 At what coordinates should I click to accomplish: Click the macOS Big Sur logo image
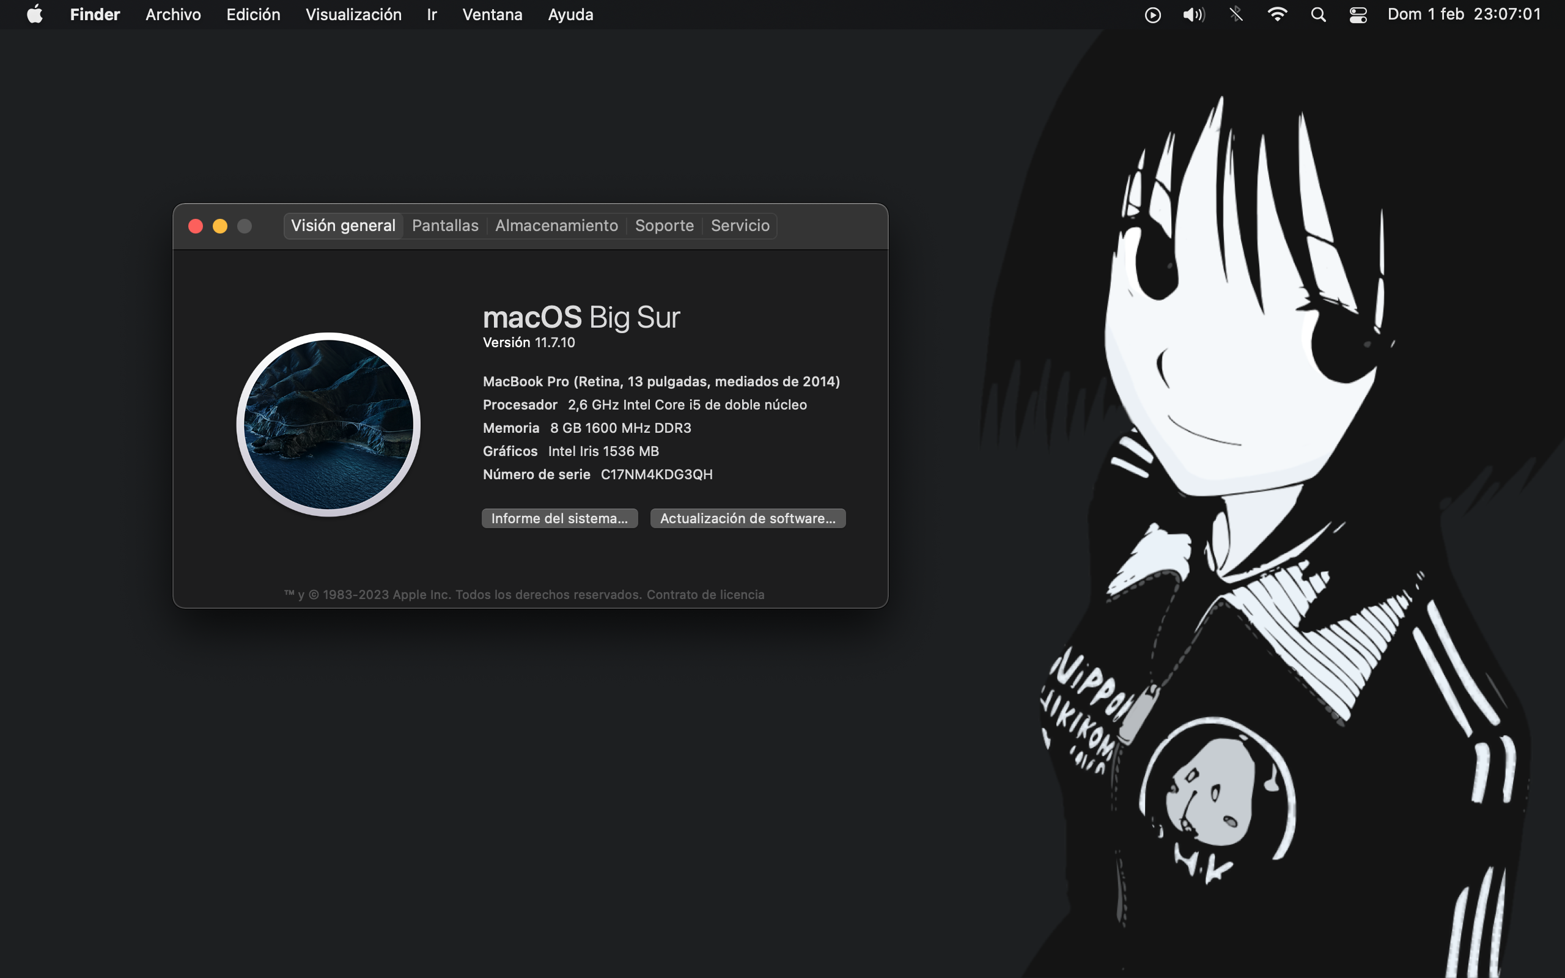[x=328, y=424]
